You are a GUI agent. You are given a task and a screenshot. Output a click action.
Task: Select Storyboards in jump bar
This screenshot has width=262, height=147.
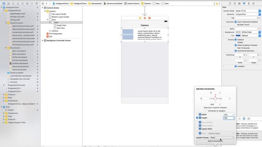(x=95, y=3)
